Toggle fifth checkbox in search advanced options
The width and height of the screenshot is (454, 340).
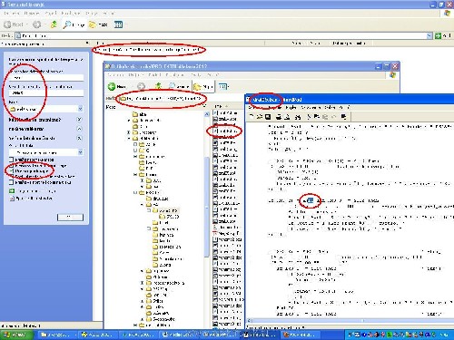click(x=11, y=182)
